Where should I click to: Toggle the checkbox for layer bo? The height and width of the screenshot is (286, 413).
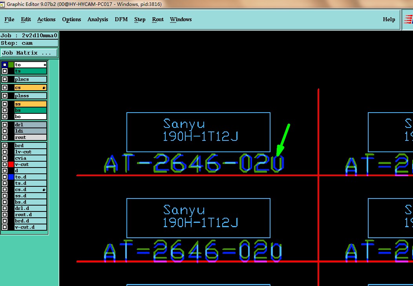coord(4,117)
